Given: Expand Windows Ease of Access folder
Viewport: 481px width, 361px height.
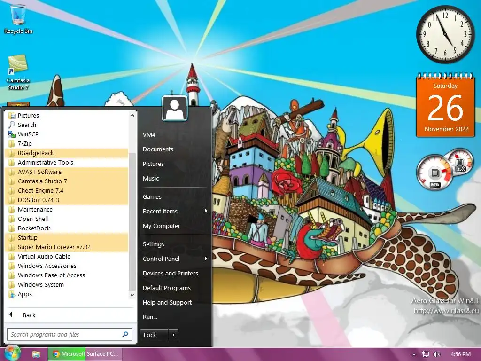Looking at the screenshot, I should (x=67, y=275).
